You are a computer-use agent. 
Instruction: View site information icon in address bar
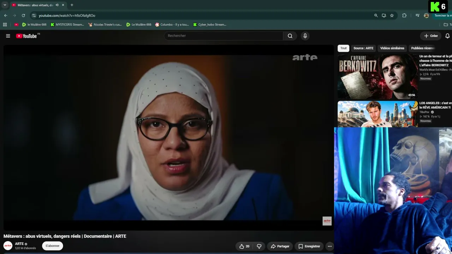34,16
